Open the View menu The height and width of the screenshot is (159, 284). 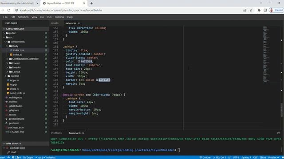click(x=34, y=17)
